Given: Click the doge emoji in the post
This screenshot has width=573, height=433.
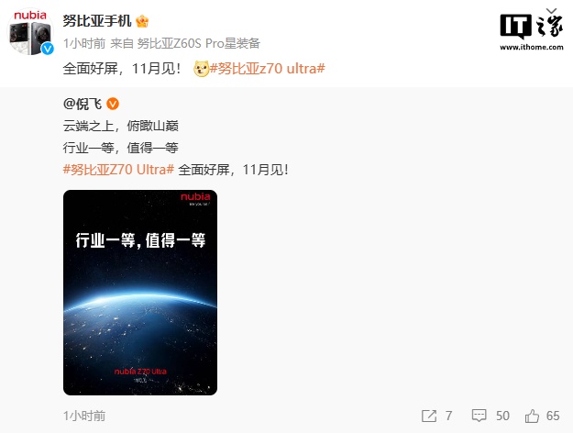Looking at the screenshot, I should (201, 69).
